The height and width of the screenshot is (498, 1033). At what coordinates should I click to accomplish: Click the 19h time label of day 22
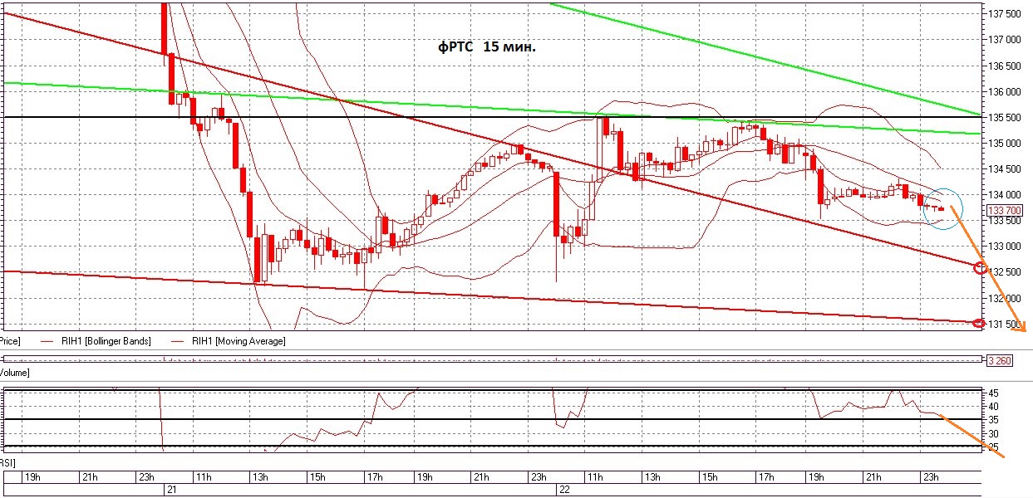[x=818, y=477]
